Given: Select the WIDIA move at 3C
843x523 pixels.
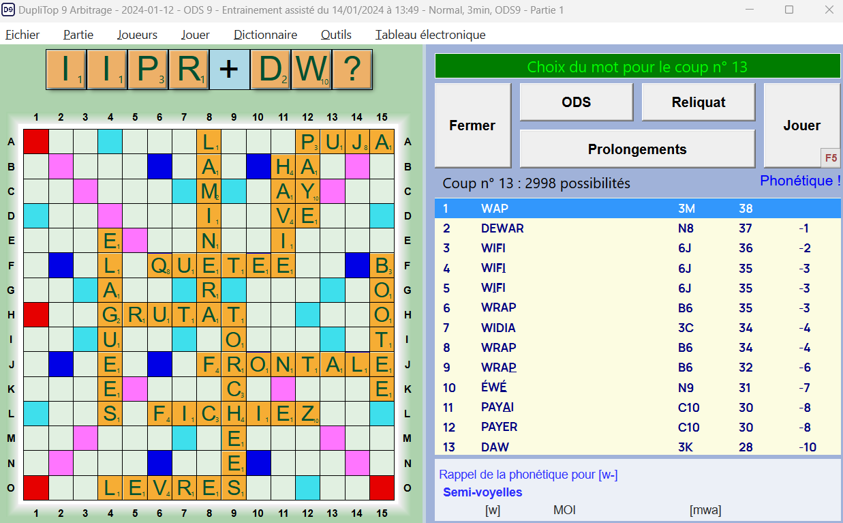Looking at the screenshot, I should (637, 328).
